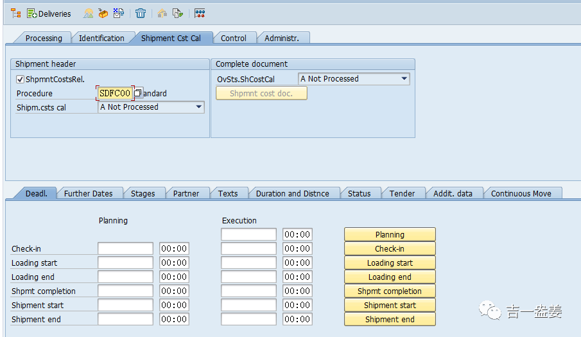The width and height of the screenshot is (581, 337).
Task: Click the orange basket with arrow icon
Action: (x=103, y=13)
